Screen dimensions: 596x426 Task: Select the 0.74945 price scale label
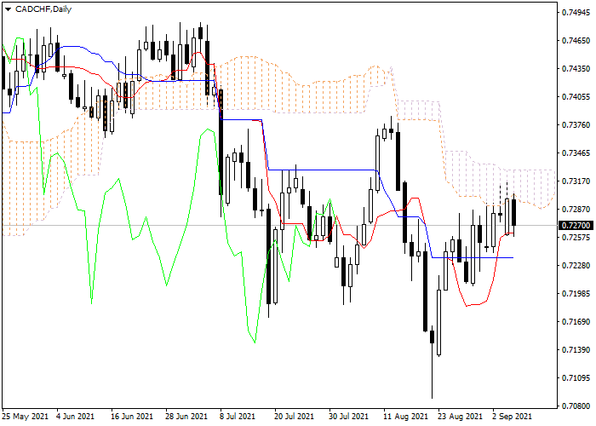click(x=576, y=13)
